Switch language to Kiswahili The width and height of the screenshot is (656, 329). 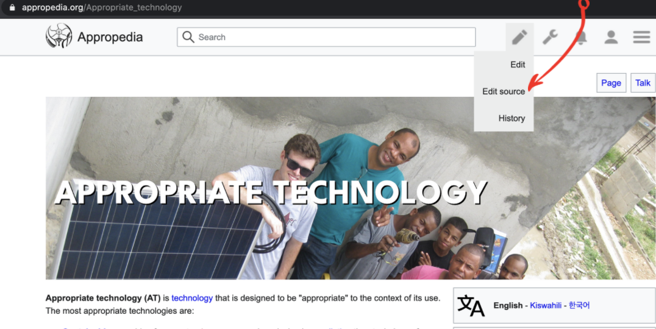click(546, 305)
